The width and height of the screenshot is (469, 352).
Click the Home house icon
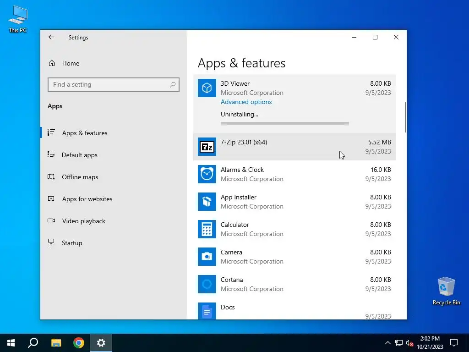(52, 63)
